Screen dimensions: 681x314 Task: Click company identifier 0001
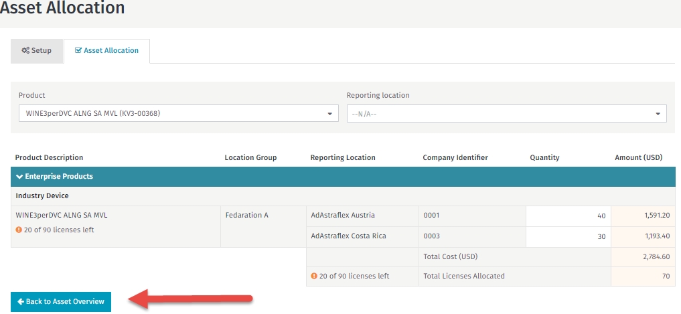tap(431, 215)
